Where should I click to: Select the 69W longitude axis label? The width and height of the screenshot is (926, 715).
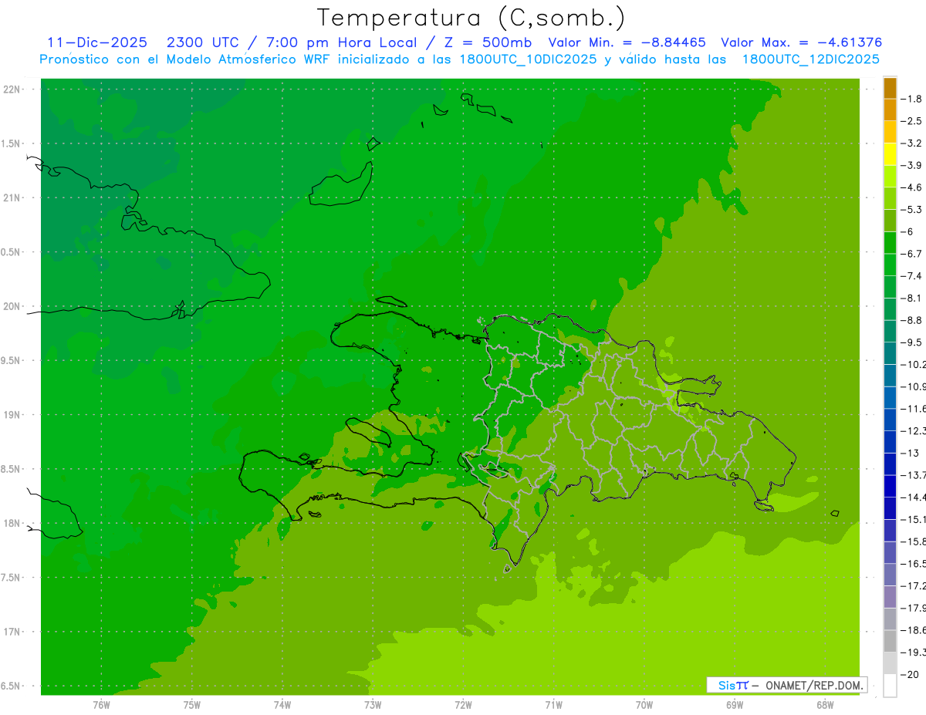[x=735, y=705]
